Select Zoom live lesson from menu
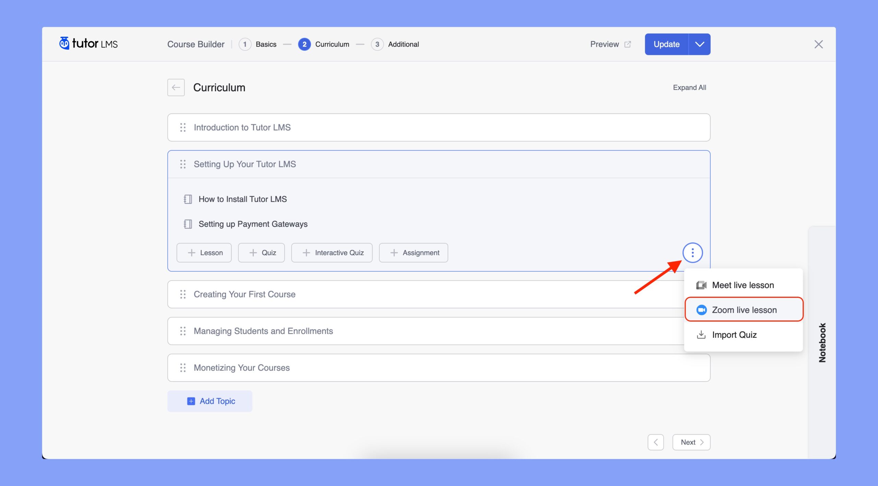This screenshot has height=486, width=878. (x=744, y=310)
